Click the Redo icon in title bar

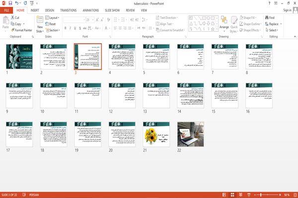click(x=25, y=3)
